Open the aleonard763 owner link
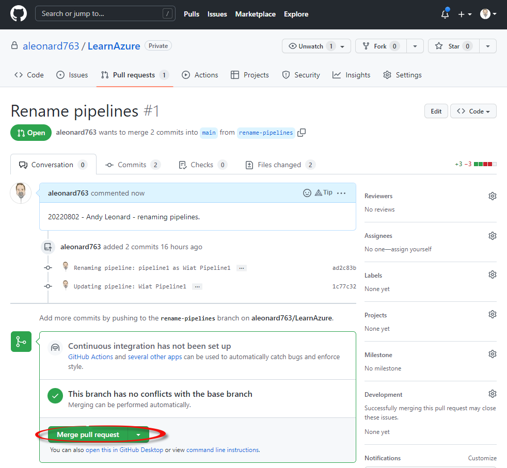Image resolution: width=507 pixels, height=468 pixels. [x=51, y=46]
